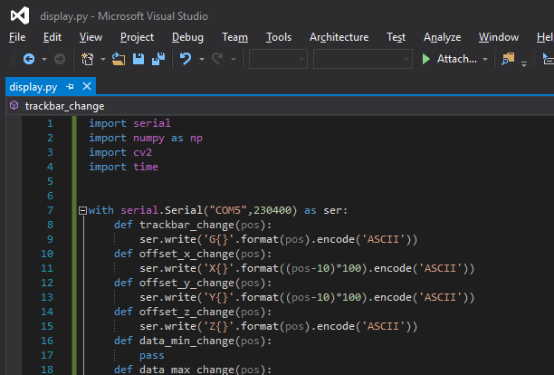Viewport: 554px width, 375px height.
Task: Click 'np' alias on line 2
Action: tap(196, 139)
